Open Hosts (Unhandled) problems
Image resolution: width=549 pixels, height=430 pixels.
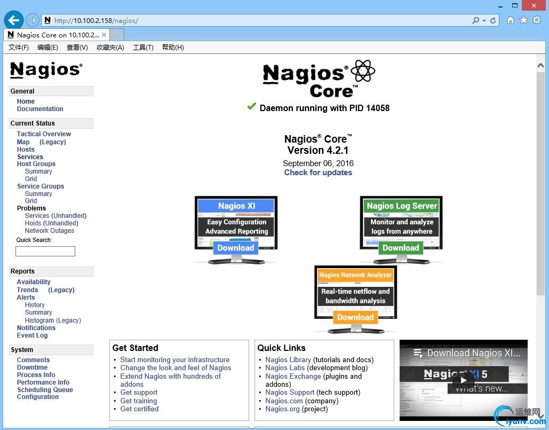[x=51, y=223]
